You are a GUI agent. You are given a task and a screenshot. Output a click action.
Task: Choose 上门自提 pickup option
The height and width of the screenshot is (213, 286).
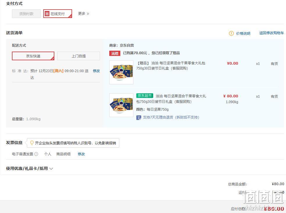tap(78, 56)
